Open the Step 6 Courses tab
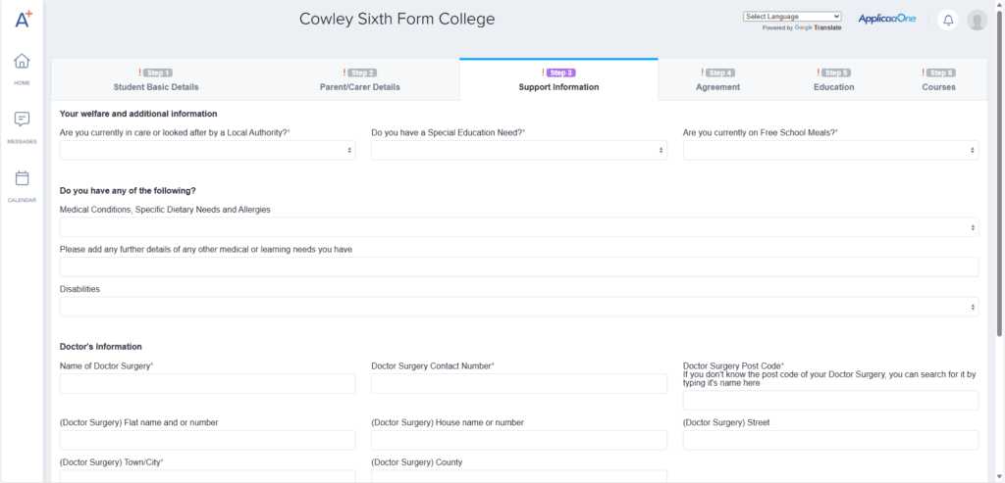 (938, 79)
